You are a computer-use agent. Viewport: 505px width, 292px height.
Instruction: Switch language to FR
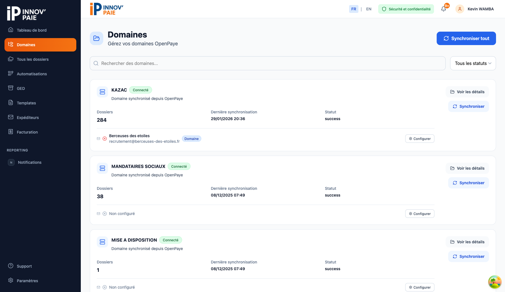pos(353,9)
